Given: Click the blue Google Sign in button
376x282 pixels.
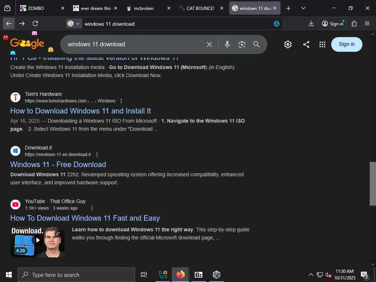Looking at the screenshot, I should [x=347, y=44].
